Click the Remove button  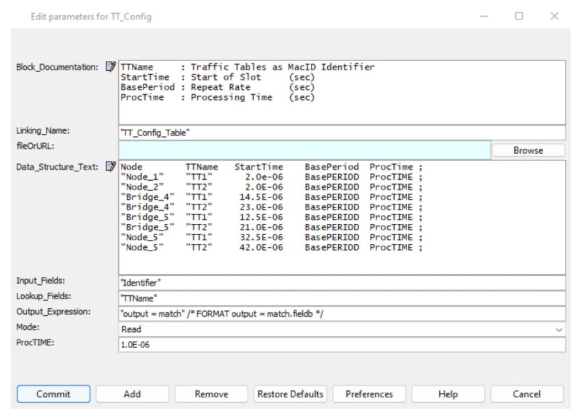click(211, 394)
